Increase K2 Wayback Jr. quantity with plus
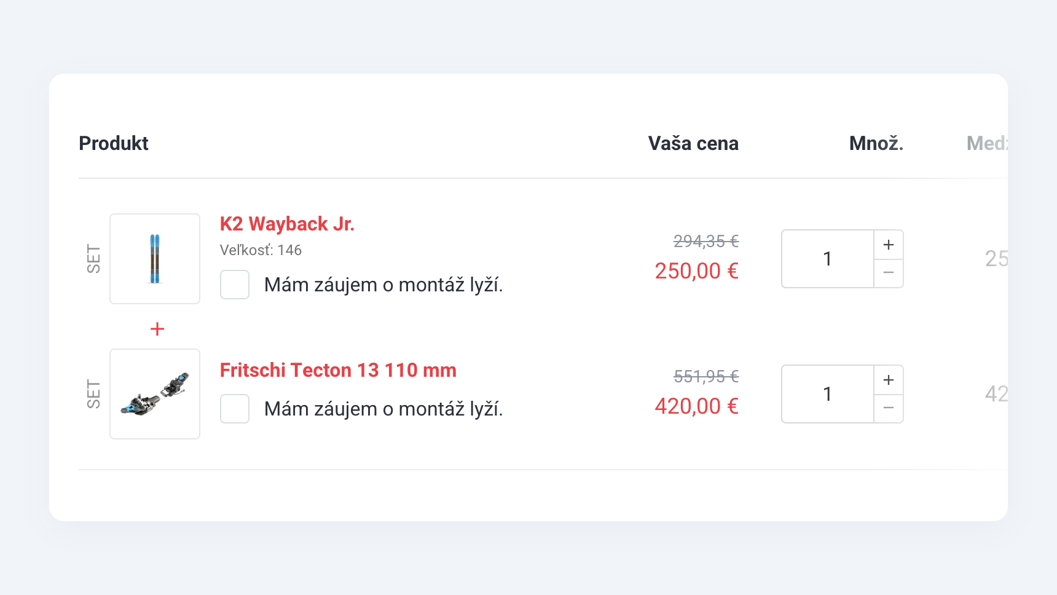 tap(889, 245)
